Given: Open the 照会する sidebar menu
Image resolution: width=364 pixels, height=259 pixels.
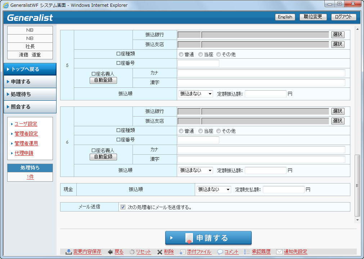Looking at the screenshot, I should [30, 107].
